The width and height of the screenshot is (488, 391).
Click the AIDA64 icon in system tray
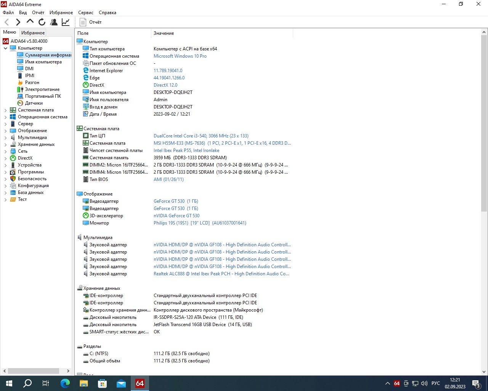coord(397,383)
